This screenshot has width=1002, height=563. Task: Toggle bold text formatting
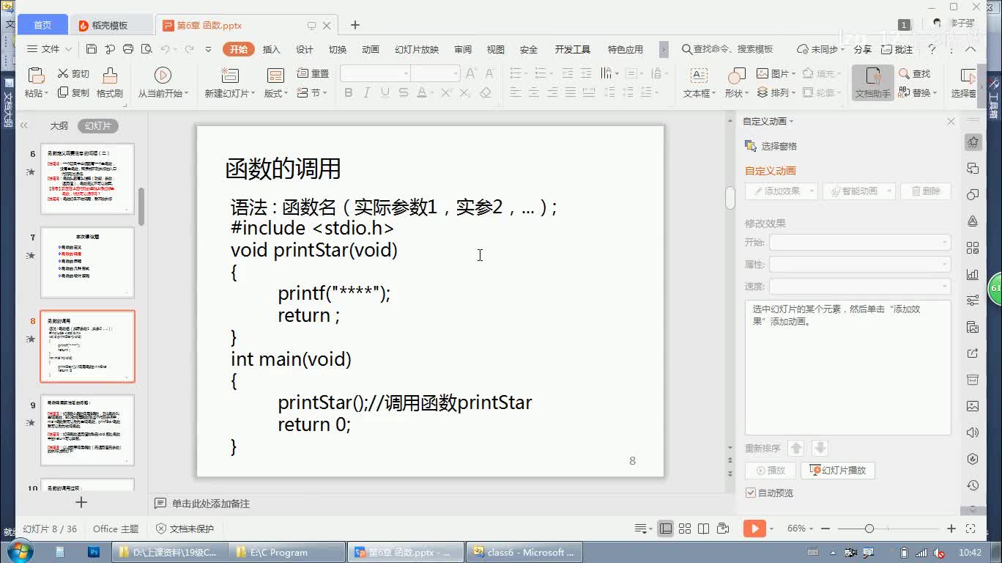[349, 93]
